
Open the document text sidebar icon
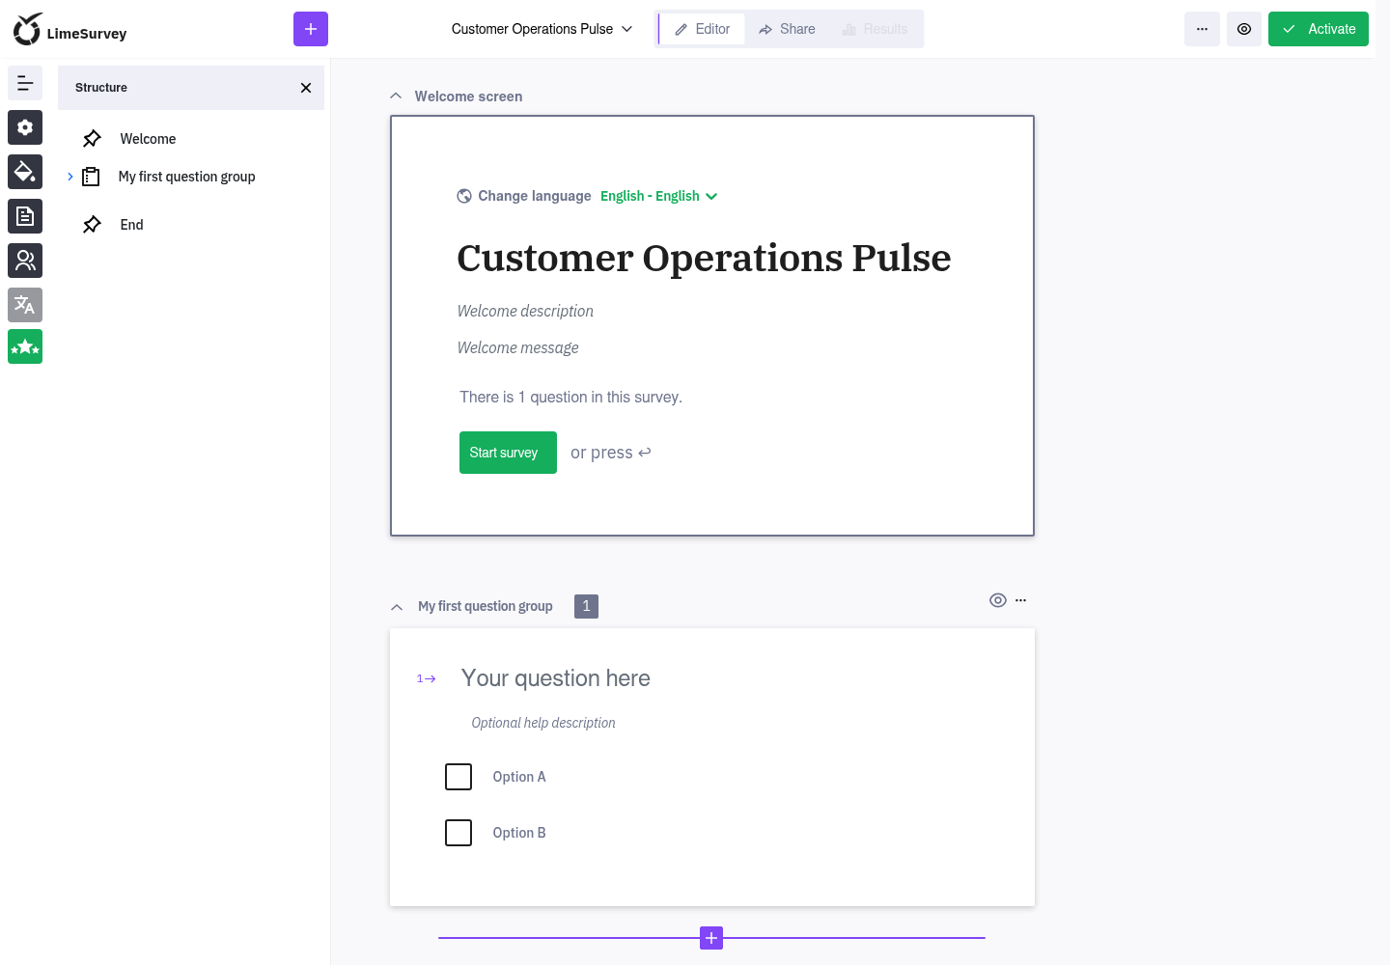[x=25, y=216]
